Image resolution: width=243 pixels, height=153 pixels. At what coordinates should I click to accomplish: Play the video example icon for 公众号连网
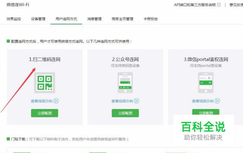tap(137, 101)
